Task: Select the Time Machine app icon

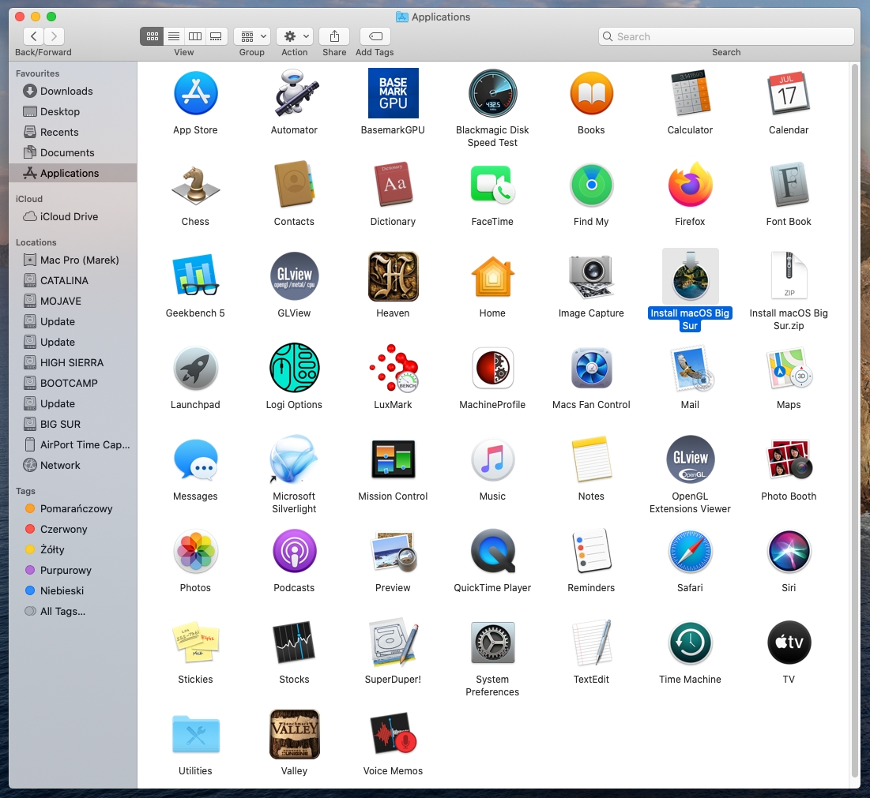Action: pyautogui.click(x=690, y=643)
